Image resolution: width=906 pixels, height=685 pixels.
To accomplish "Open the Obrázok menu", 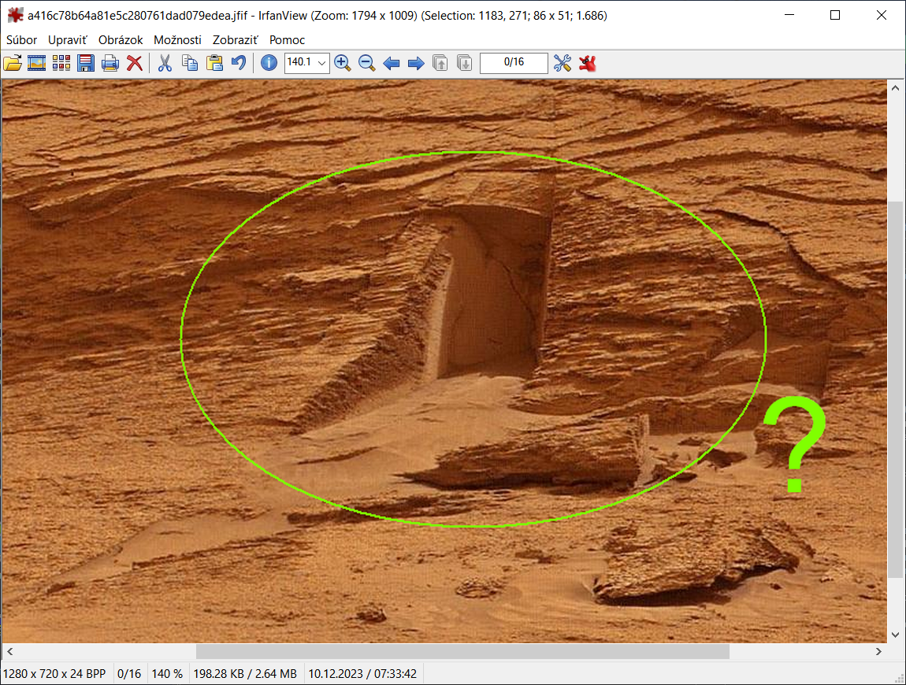I will pos(121,39).
